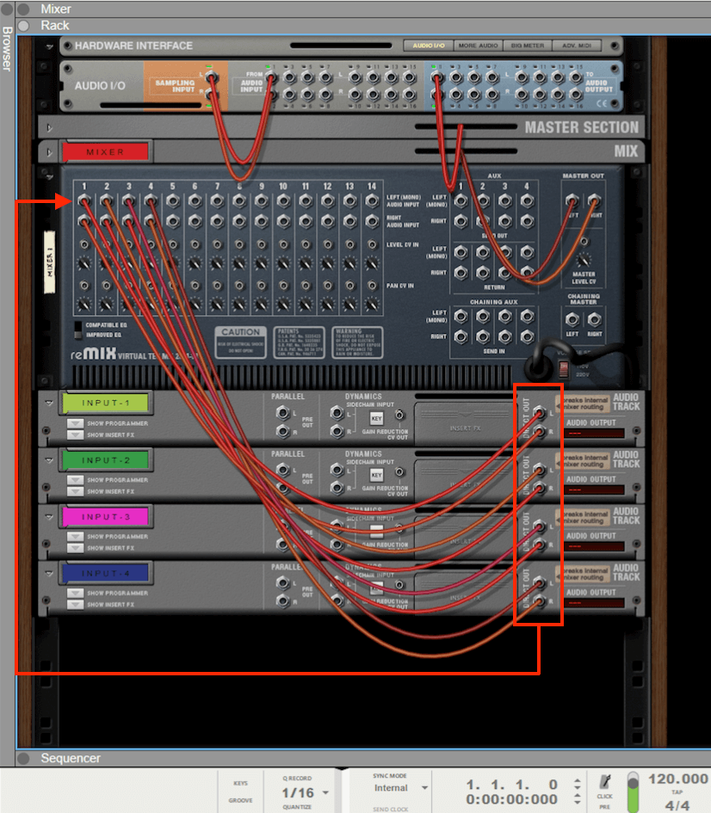Image resolution: width=711 pixels, height=813 pixels.
Task: Click INPUT-1 Direct Out left jack
Action: coord(540,413)
